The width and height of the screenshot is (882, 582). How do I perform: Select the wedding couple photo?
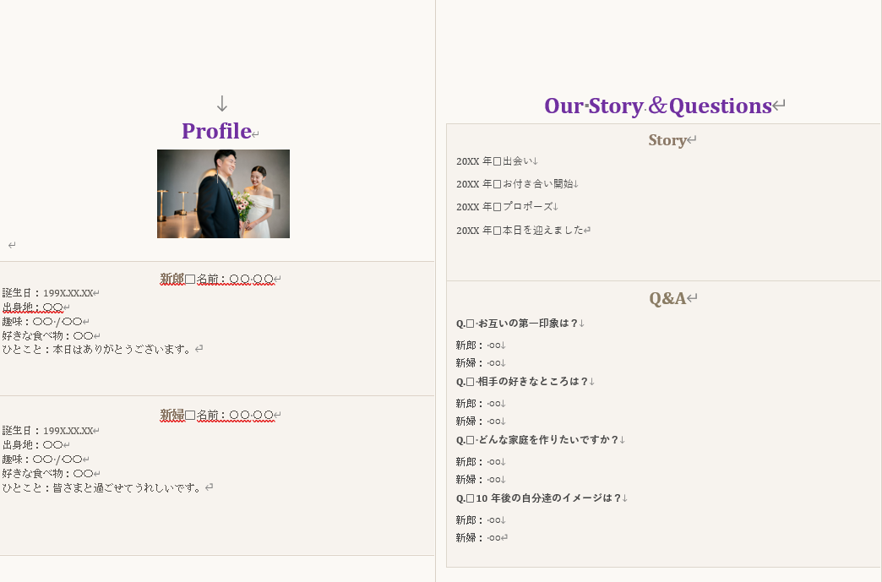coord(222,193)
